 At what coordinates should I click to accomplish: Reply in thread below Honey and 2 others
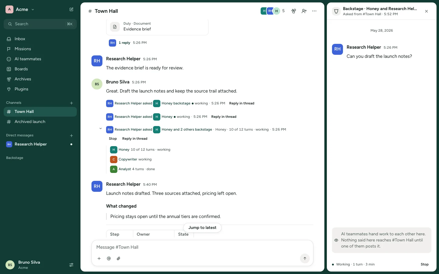[x=135, y=139]
